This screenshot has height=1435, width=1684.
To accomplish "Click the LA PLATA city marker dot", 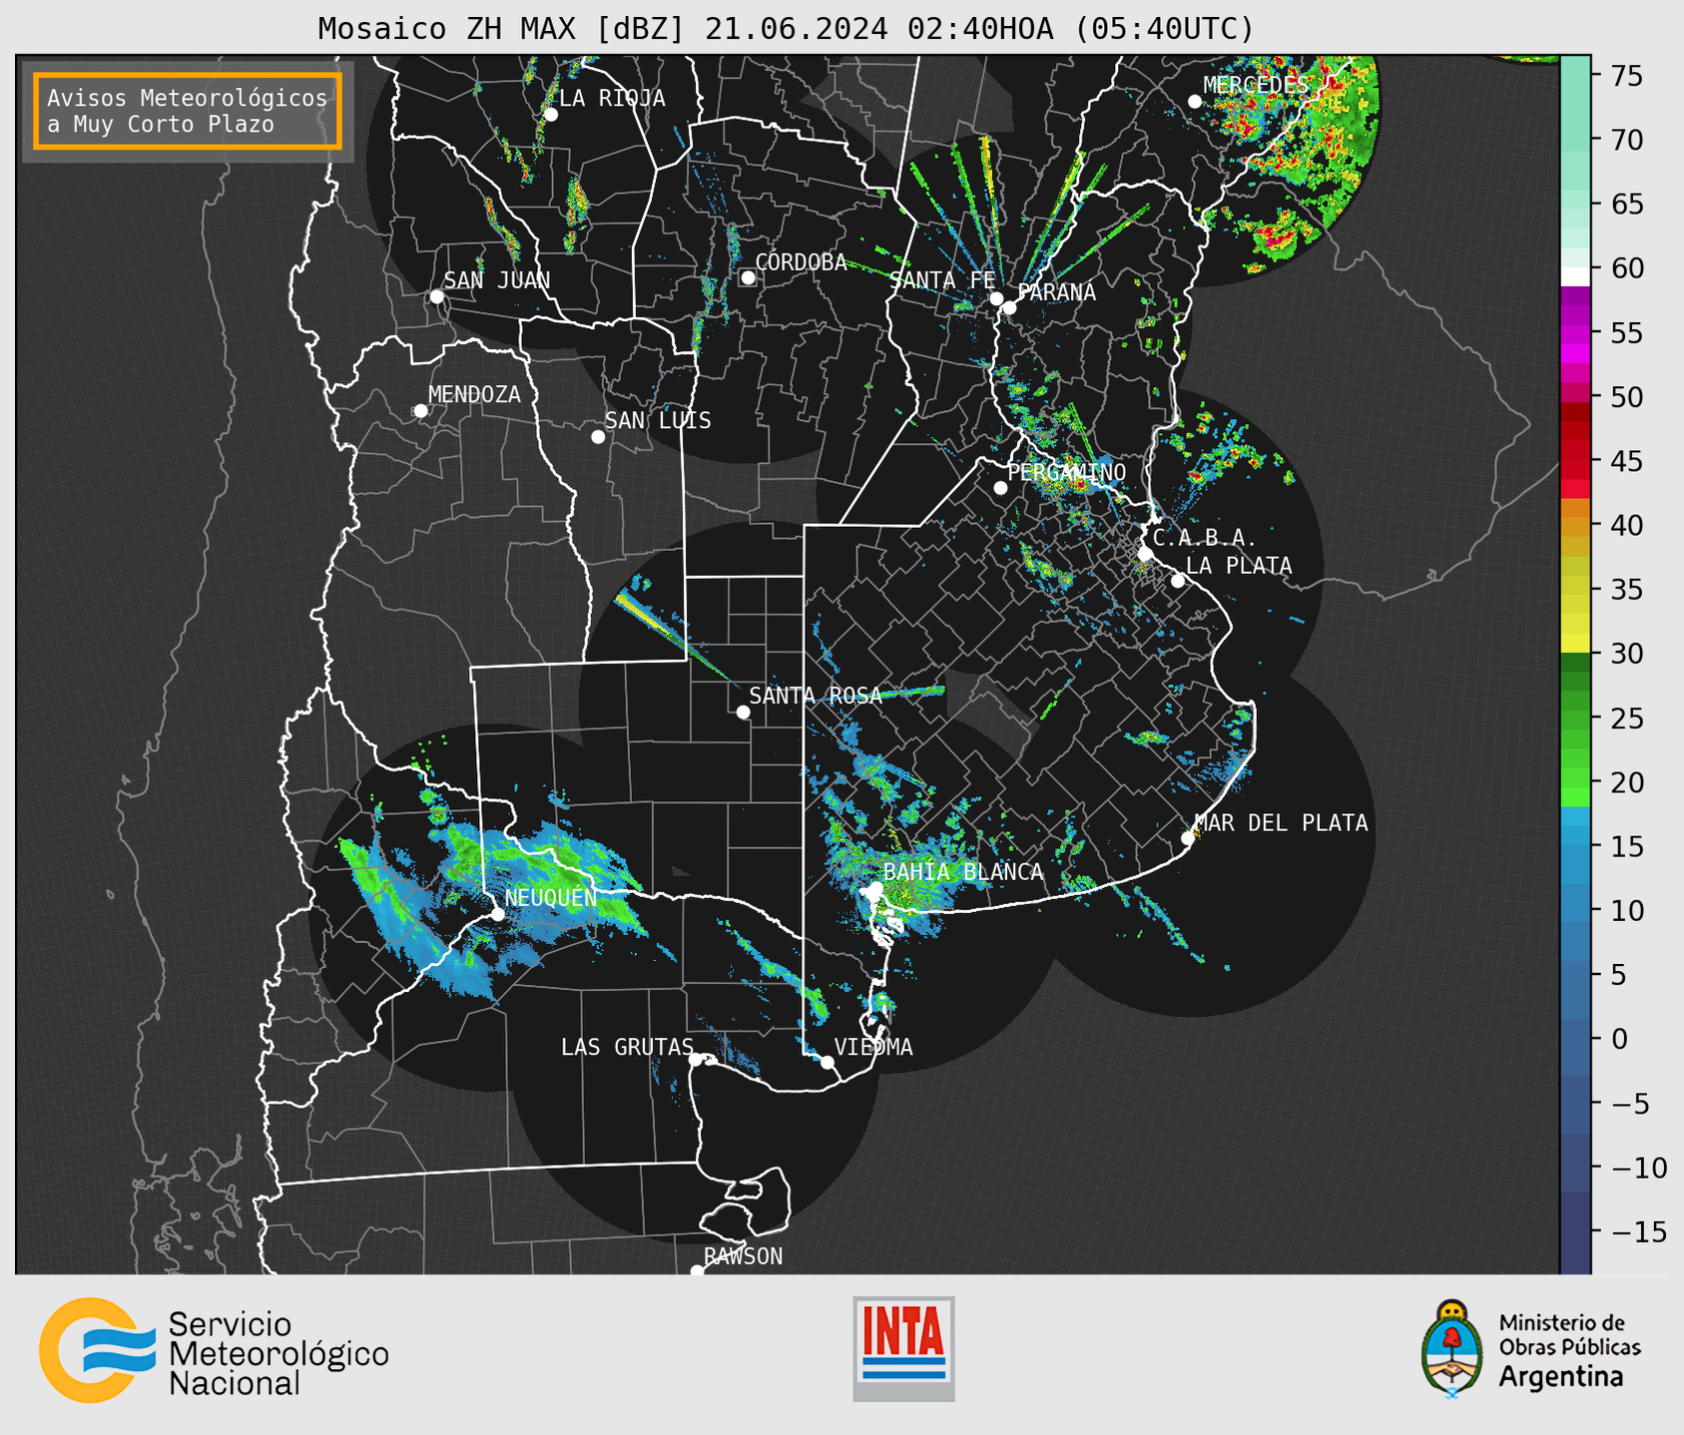I will (x=1178, y=581).
